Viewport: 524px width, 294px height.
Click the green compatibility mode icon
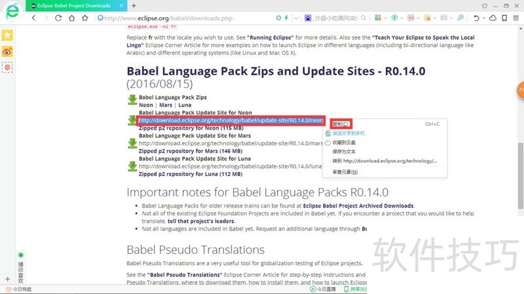click(278, 18)
